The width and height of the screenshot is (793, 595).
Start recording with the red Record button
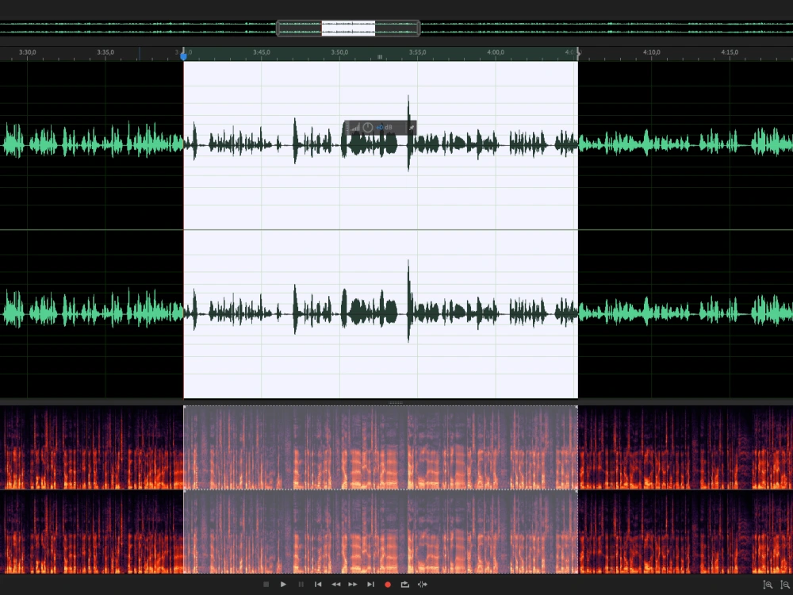pyautogui.click(x=388, y=585)
